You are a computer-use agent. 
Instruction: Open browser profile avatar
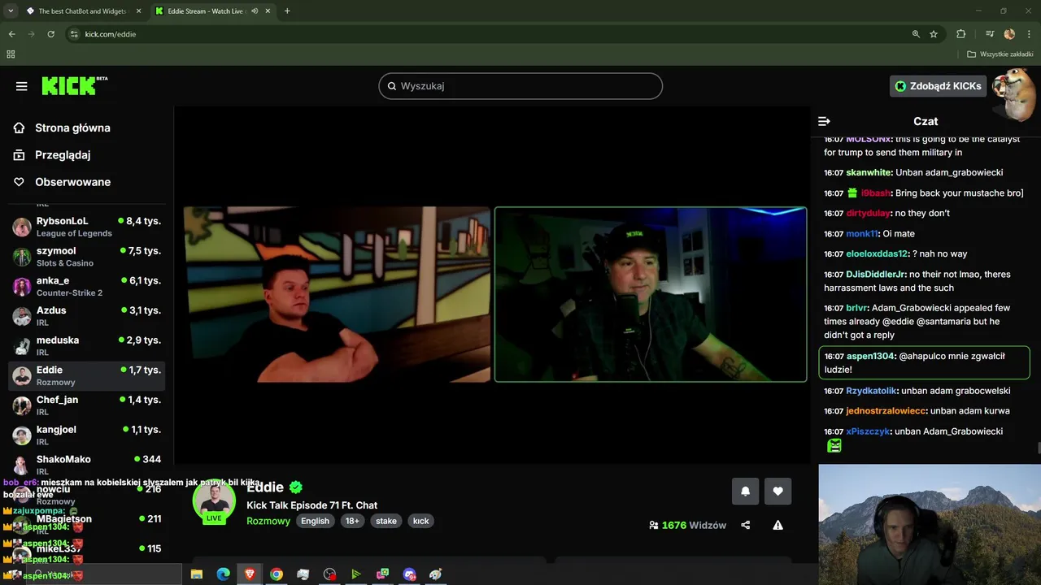1009,34
